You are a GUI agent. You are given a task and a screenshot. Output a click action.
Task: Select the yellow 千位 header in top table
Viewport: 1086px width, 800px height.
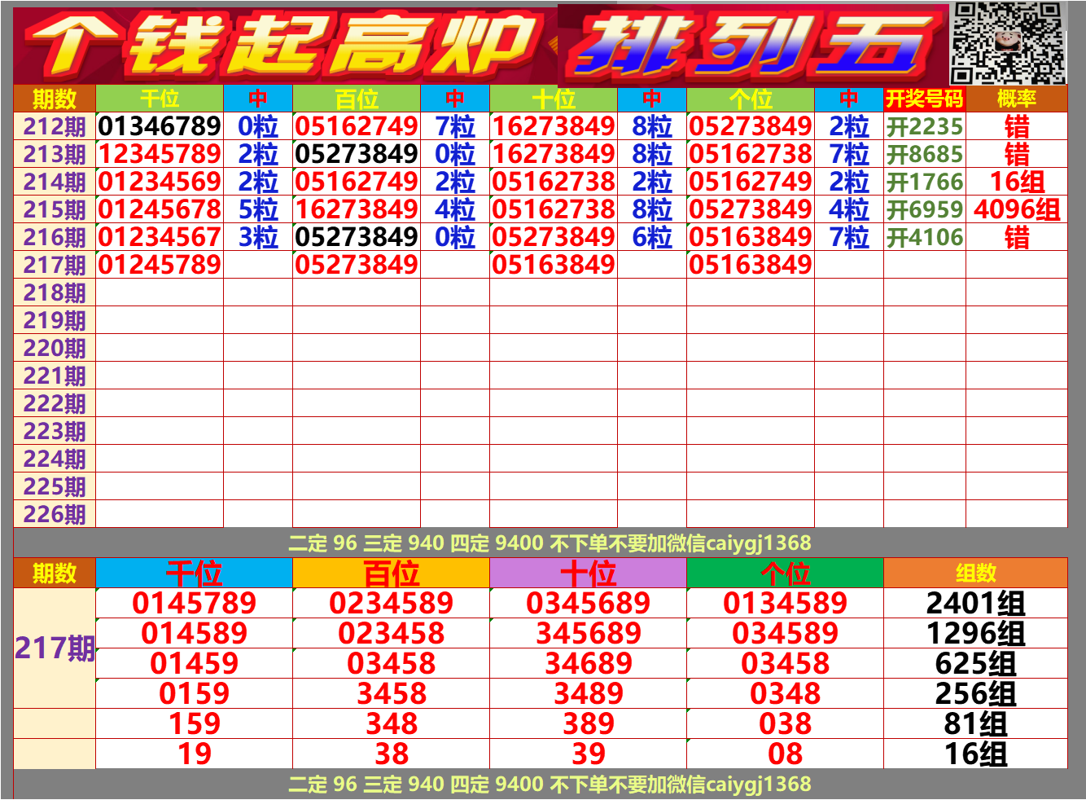click(x=160, y=100)
